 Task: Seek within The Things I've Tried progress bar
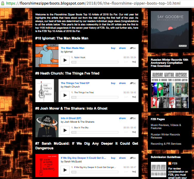click(x=95, y=97)
